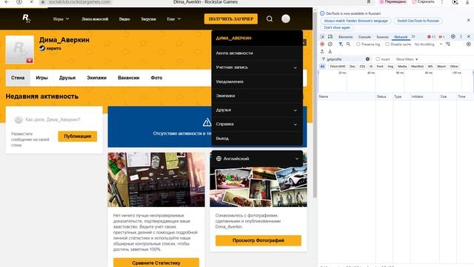Image resolution: width=474 pixels, height=267 pixels.
Task: Toggle device toolbar icon in DevTools
Action: point(330,36)
